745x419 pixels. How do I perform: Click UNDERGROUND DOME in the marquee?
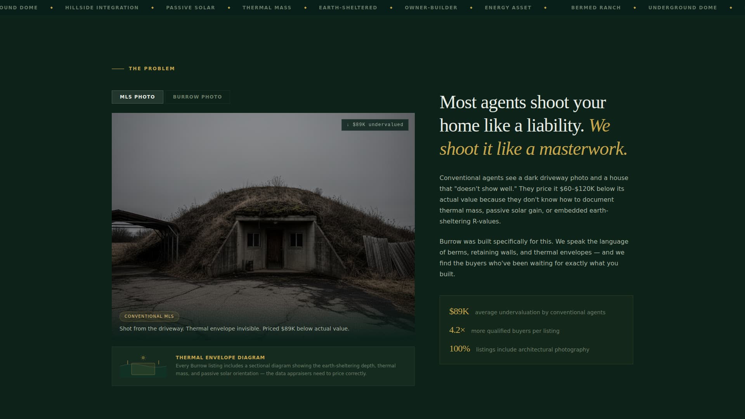point(683,7)
